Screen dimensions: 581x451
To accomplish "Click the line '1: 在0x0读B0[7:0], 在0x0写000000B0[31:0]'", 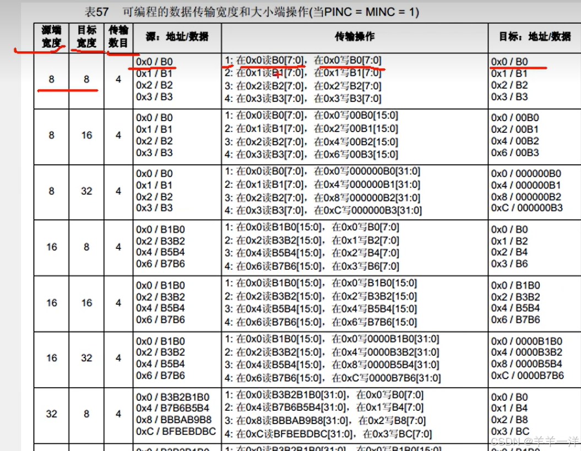I will coord(322,171).
